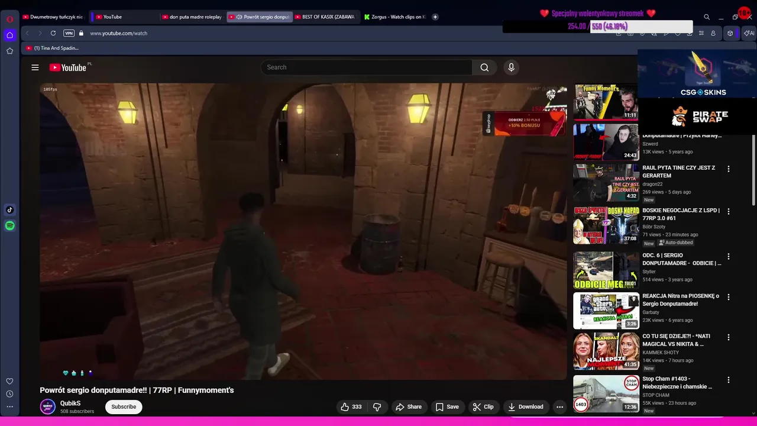Focus the address bar URL
The image size is (757, 426).
118,33
